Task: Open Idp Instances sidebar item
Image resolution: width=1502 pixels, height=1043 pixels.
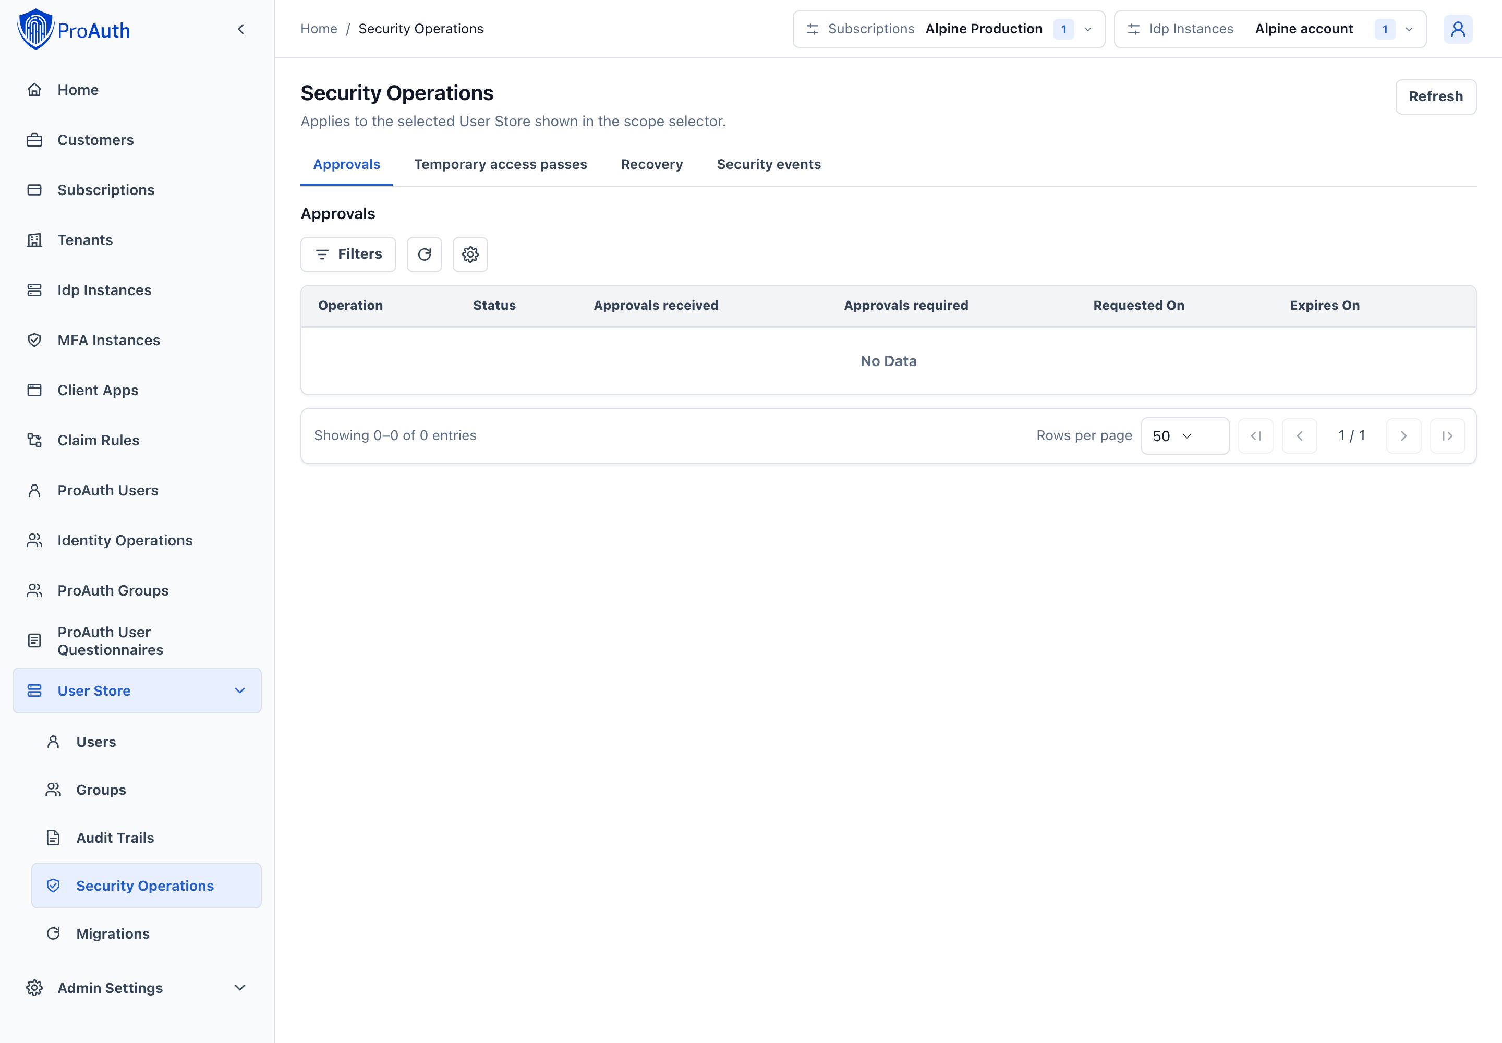Action: [137, 290]
